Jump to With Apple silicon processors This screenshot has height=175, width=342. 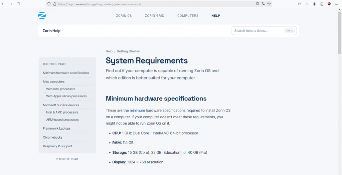tap(66, 96)
